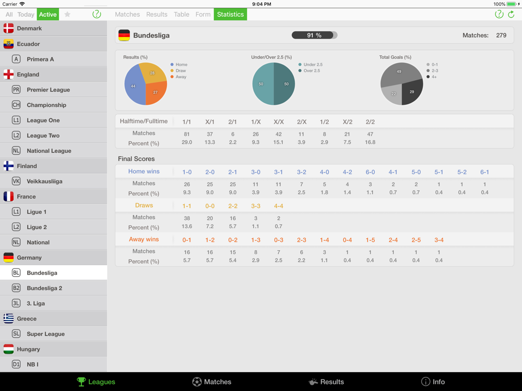This screenshot has height=391, width=522.
Task: Click the PR Premier League badge icon
Action: tap(16, 90)
